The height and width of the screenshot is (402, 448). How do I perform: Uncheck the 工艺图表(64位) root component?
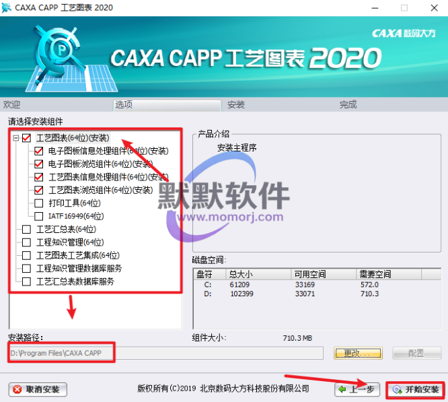pyautogui.click(x=27, y=138)
